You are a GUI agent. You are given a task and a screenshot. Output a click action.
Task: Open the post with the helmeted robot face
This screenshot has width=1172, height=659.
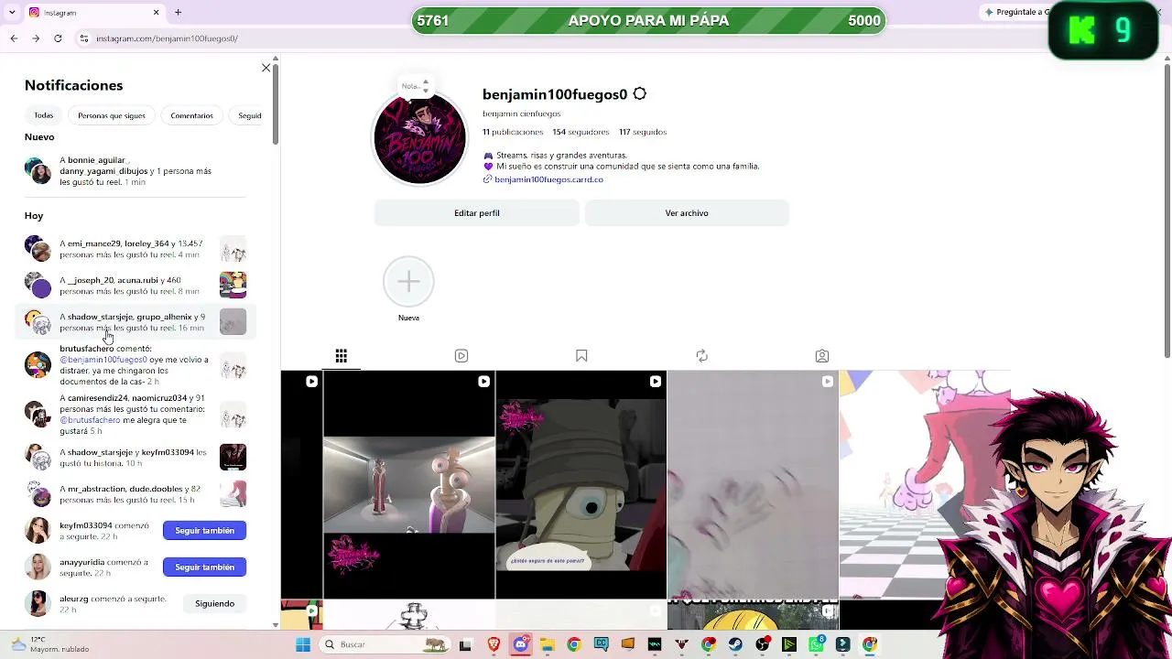pyautogui.click(x=581, y=485)
